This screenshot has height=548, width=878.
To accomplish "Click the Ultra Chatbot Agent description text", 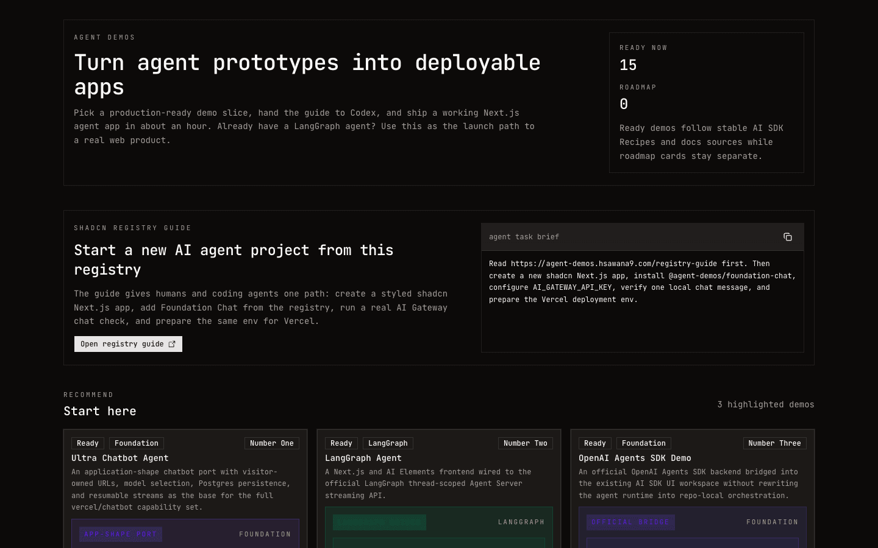I will (x=181, y=490).
